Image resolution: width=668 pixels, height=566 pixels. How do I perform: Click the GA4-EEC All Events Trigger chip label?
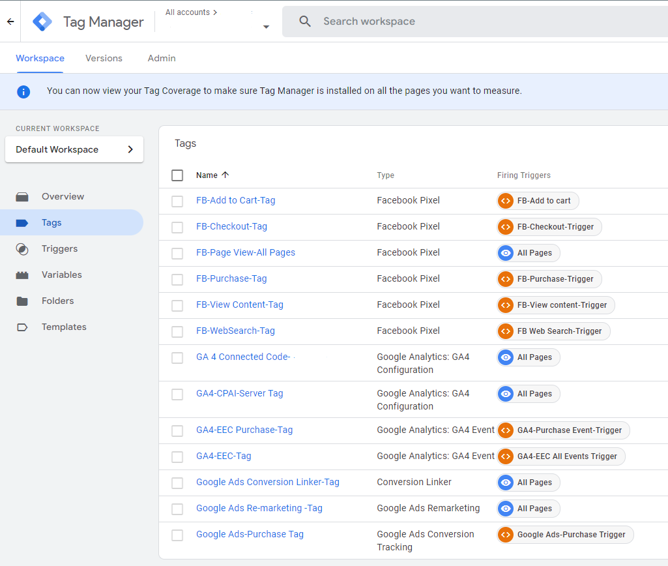click(566, 456)
